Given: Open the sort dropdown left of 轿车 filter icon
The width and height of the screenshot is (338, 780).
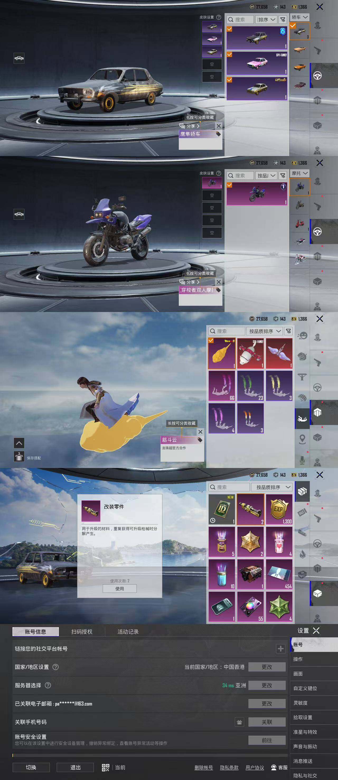Looking at the screenshot, I should tap(266, 20).
